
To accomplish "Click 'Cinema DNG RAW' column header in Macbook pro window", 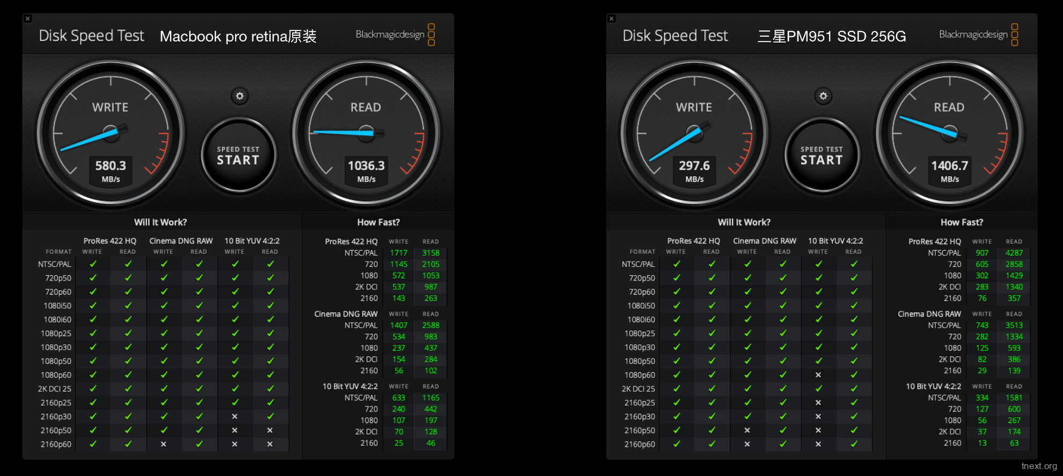I will [181, 241].
